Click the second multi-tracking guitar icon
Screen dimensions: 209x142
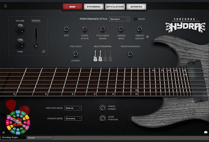point(100,56)
